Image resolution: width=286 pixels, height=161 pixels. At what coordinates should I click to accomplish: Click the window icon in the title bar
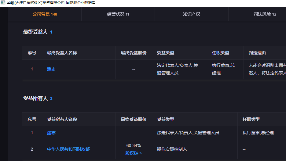coord(3,2)
